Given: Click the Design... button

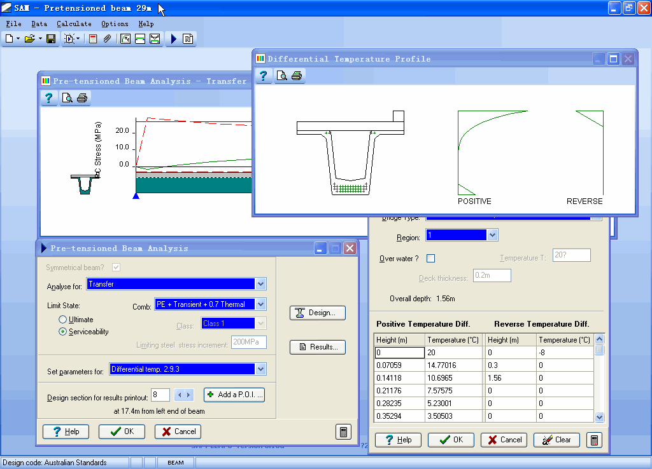Looking at the screenshot, I should (318, 313).
